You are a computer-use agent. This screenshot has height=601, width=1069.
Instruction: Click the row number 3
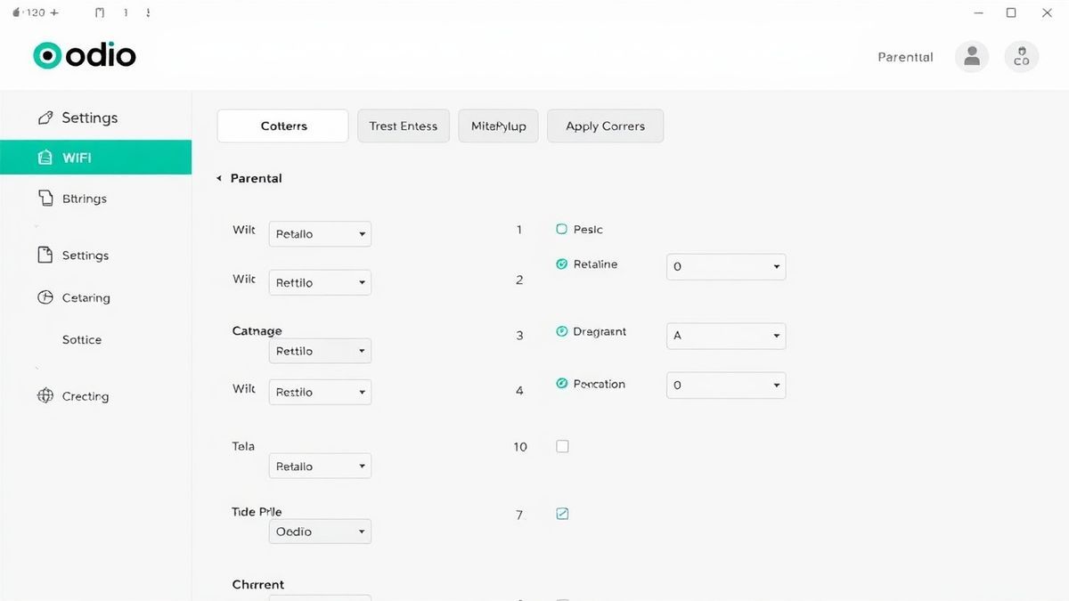tap(519, 336)
